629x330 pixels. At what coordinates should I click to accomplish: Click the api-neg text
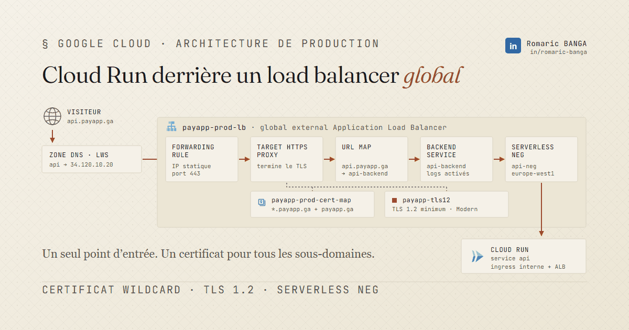tap(524, 166)
